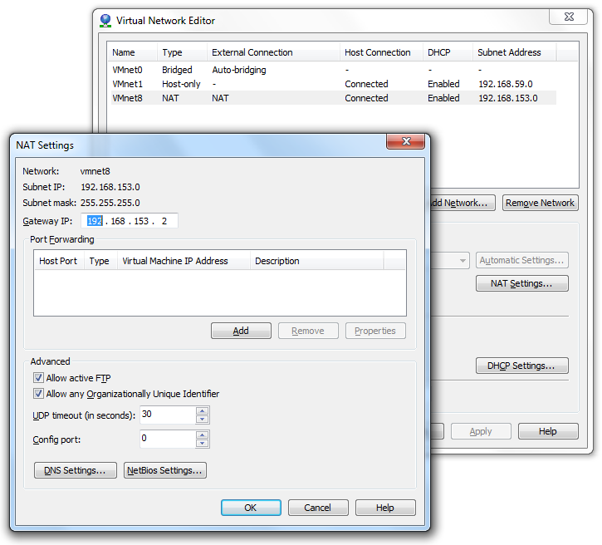The height and width of the screenshot is (545, 602).
Task: Click Help in Virtual Network Editor
Action: coord(548,431)
